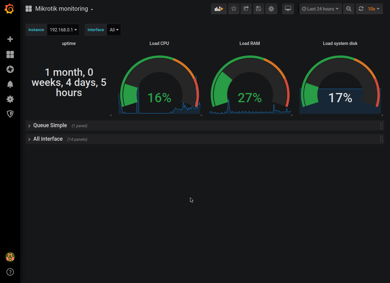390x283 pixels.
Task: Toggle the cycle view mode monitor icon
Action: click(288, 9)
